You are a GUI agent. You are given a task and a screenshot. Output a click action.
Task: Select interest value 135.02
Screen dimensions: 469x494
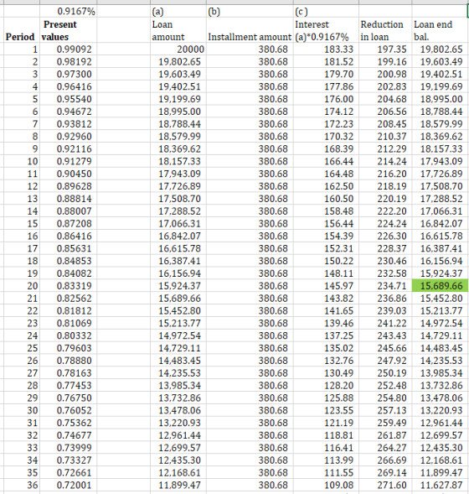point(339,348)
